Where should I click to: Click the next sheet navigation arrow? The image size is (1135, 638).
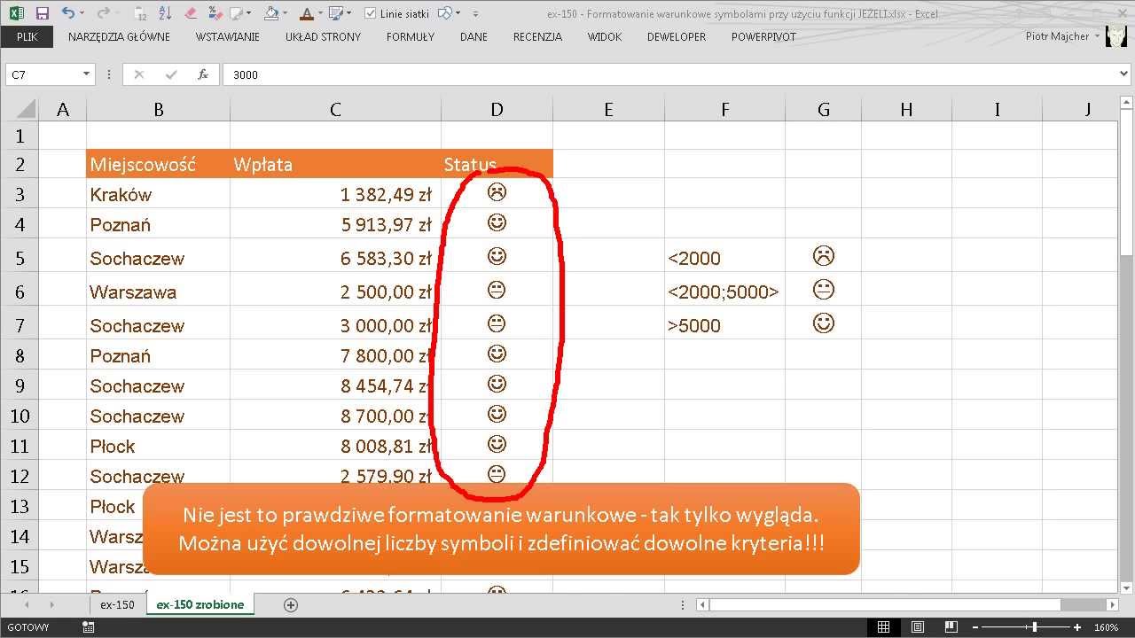coord(52,604)
